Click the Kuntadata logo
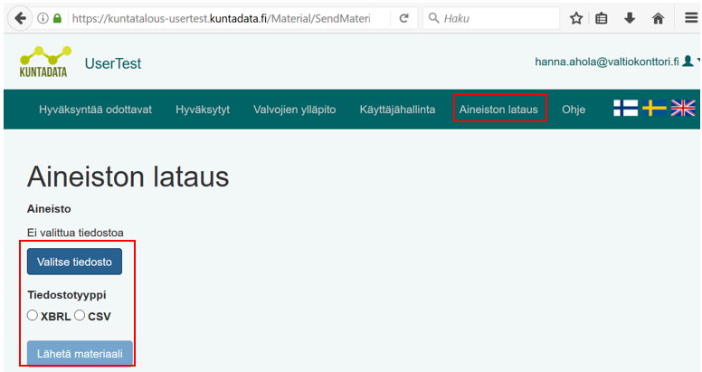The image size is (702, 372). 43,62
